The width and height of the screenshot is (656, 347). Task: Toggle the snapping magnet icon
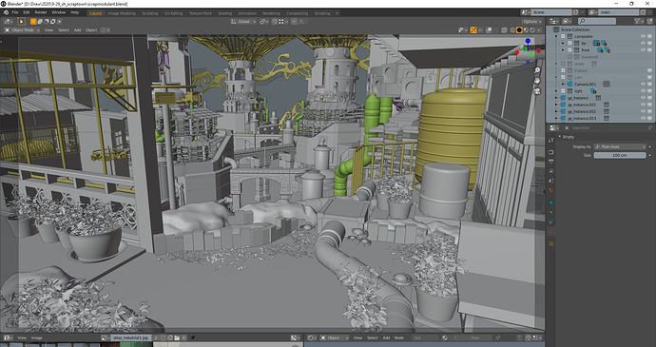(x=275, y=21)
